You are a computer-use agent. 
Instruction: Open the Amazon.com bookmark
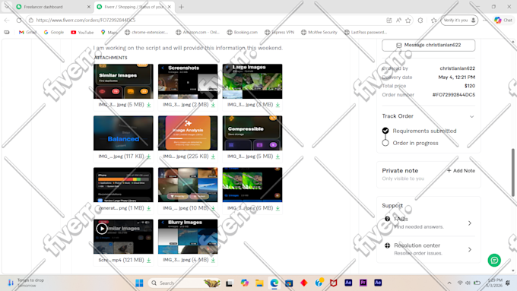[198, 33]
